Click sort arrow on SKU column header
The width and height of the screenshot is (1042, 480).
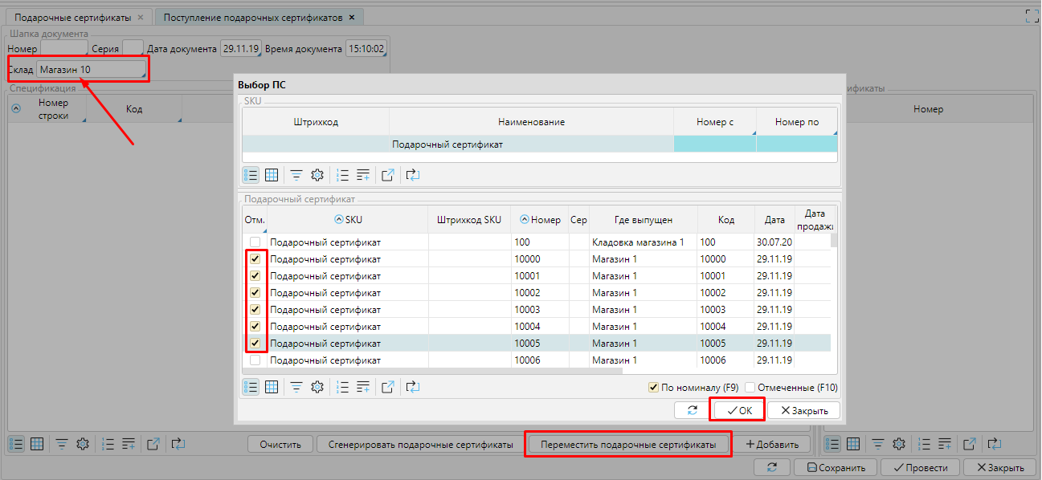338,220
